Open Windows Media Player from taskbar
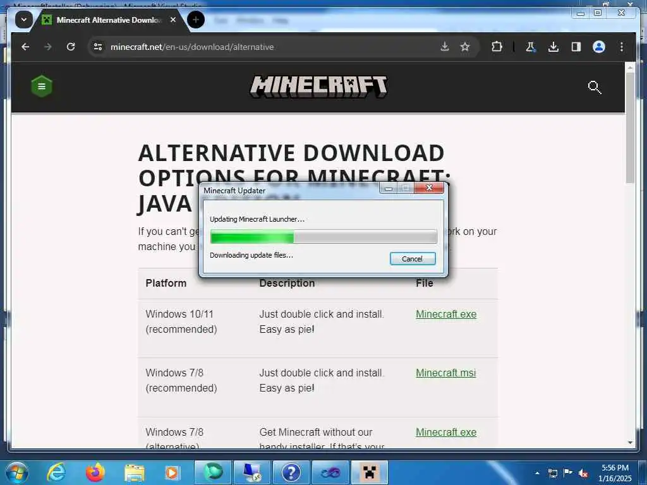The width and height of the screenshot is (647, 485). point(171,472)
